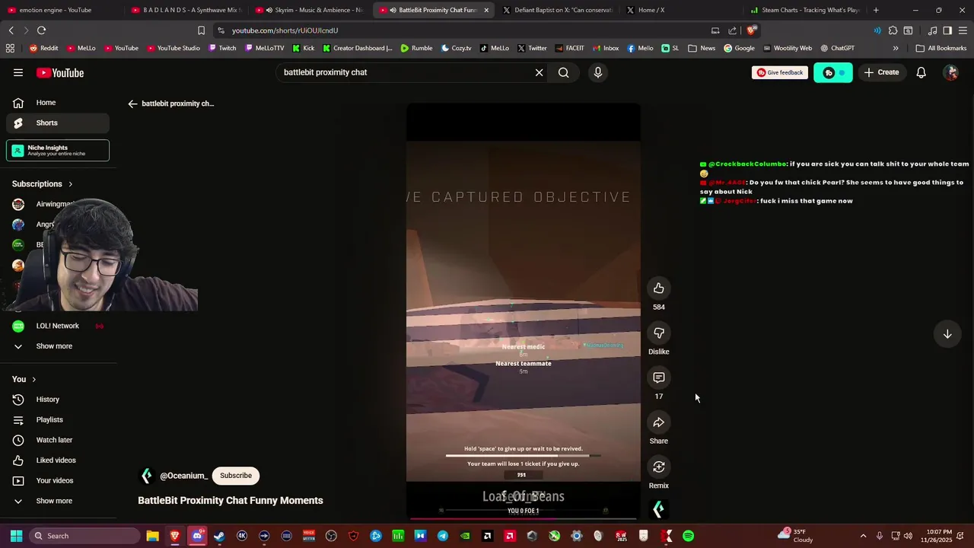Open All Bookmarks folder
Image resolution: width=974 pixels, height=548 pixels.
[941, 48]
